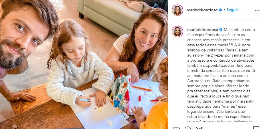Image resolution: width=262 pixels, height=129 pixels.
Task: Open maribridicardoso profile from the caption username
Action: [203, 30]
